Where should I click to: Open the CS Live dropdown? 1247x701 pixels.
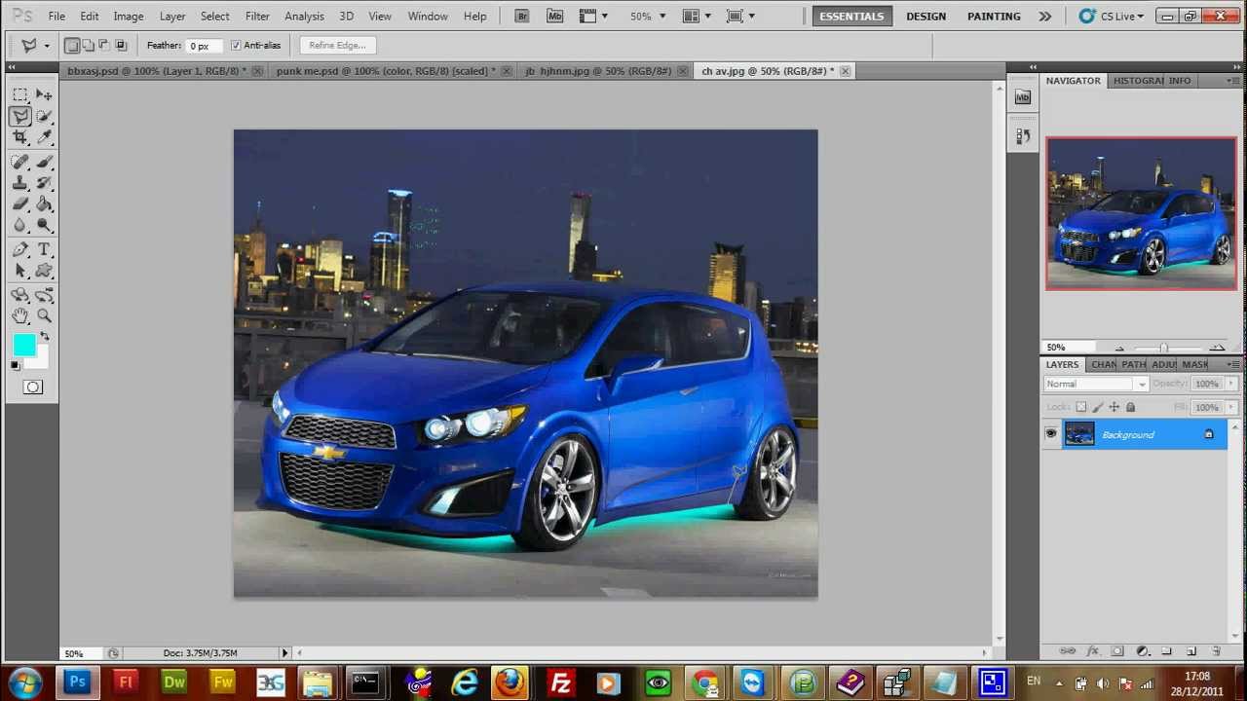(1112, 16)
